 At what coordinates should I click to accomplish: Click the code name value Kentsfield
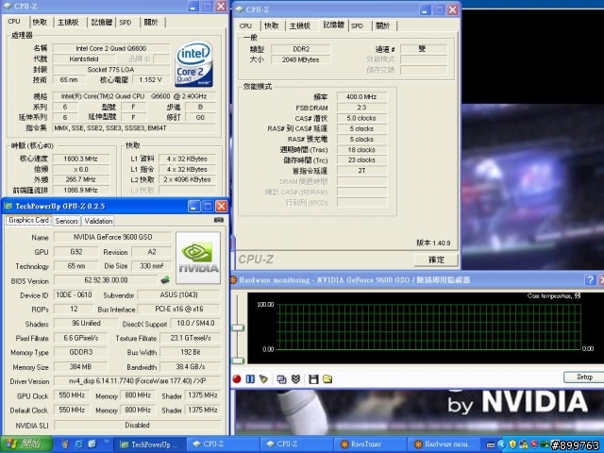click(x=84, y=59)
